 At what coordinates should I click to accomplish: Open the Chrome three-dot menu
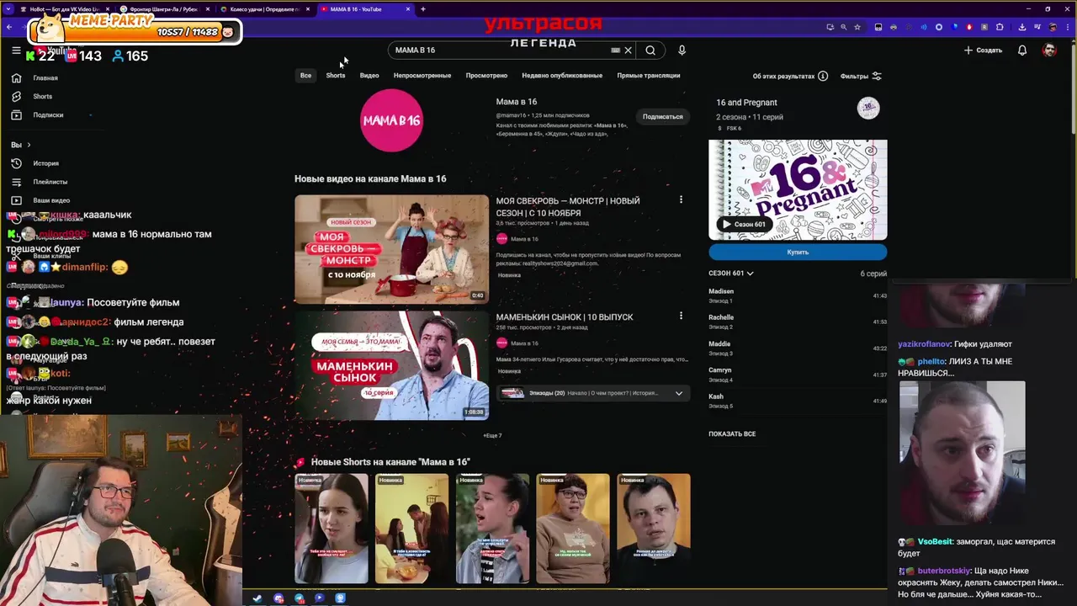[x=1069, y=27]
